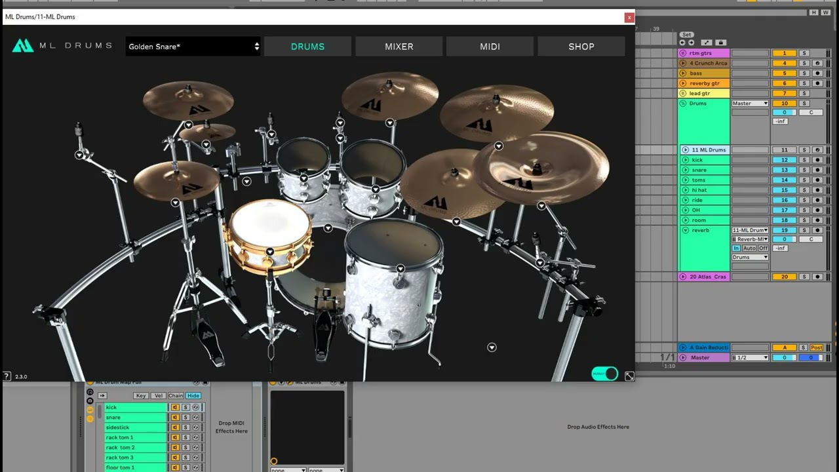Set reverb monitor to Off
839x472 pixels.
pyautogui.click(x=763, y=248)
